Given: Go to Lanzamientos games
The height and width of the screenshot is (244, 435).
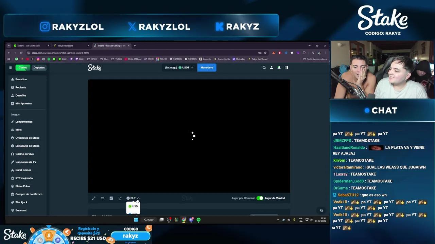Looking at the screenshot, I should (27, 122).
